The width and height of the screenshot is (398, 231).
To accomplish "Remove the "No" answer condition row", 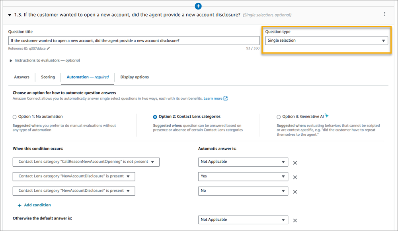I will (x=295, y=191).
